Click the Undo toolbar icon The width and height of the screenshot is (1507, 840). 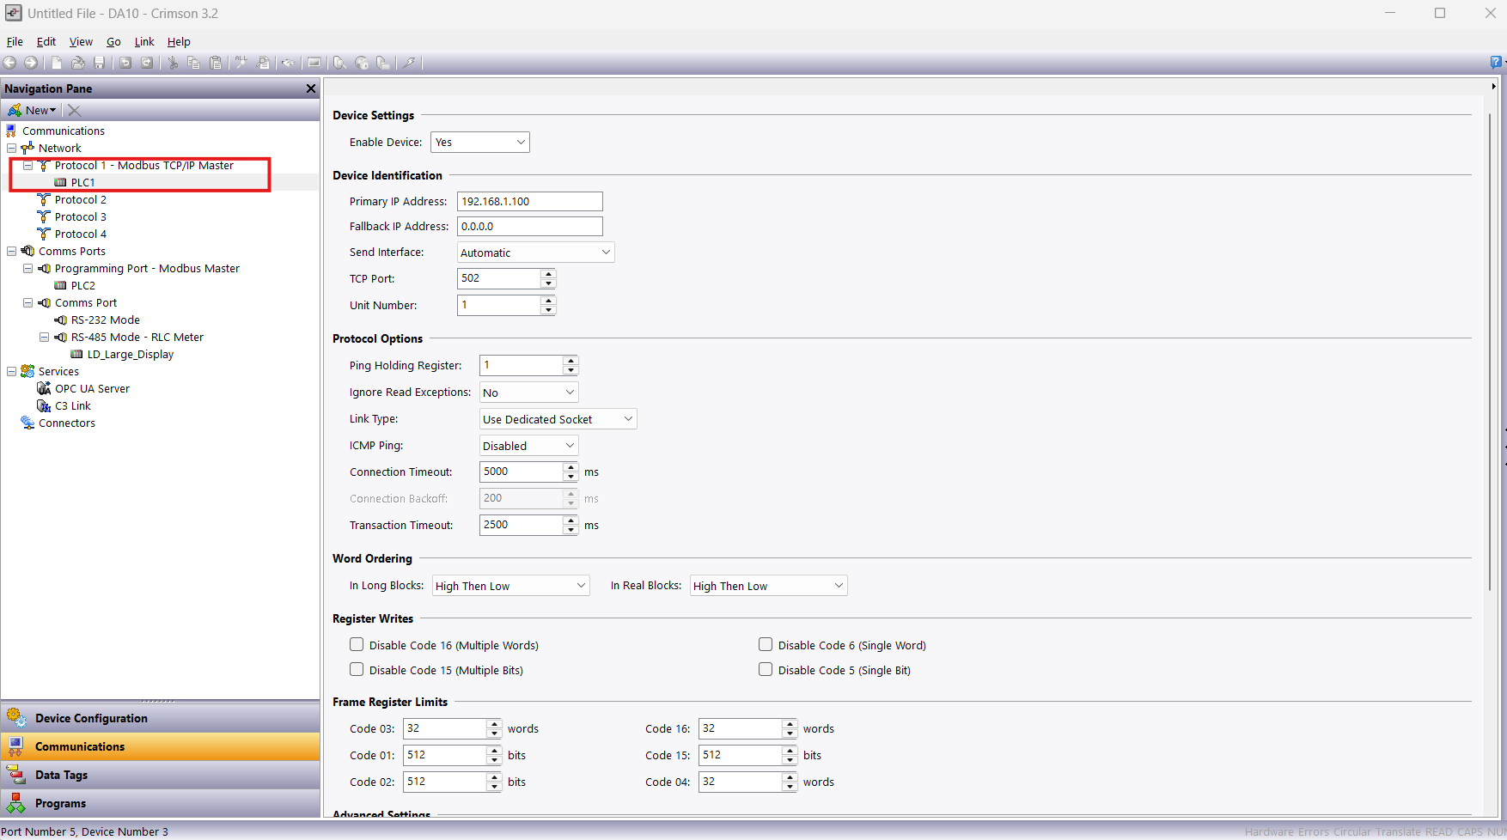[125, 63]
